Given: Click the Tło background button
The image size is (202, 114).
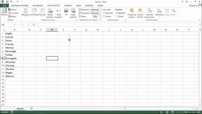Looking at the screenshot, I should click(x=66, y=12).
